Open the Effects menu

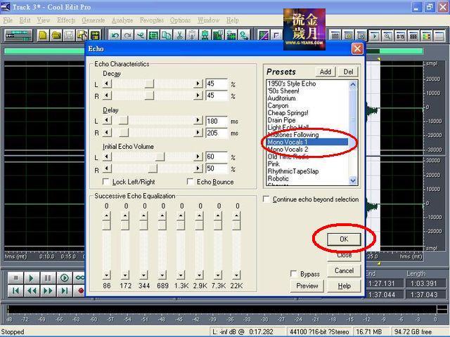(x=66, y=20)
